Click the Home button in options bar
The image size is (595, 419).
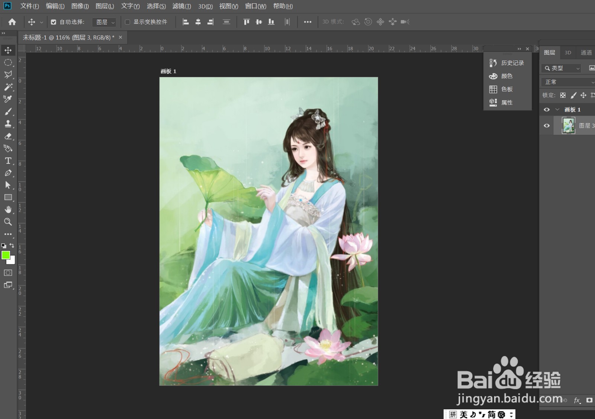(x=12, y=22)
